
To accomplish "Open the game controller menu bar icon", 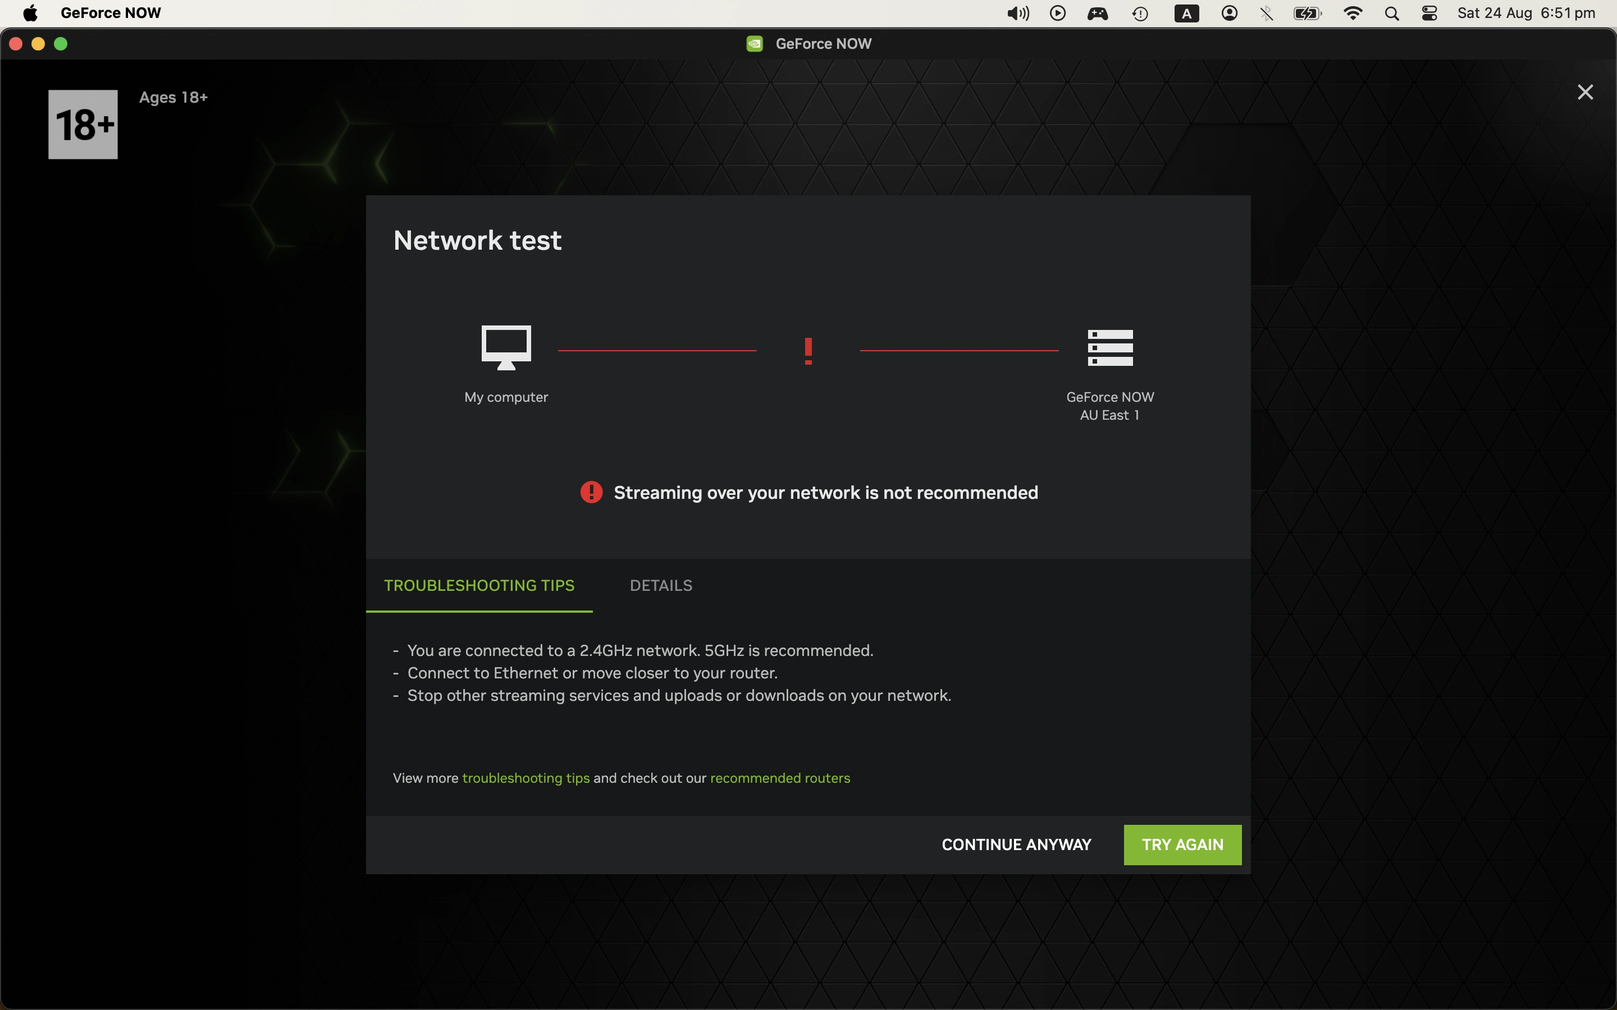I will coord(1097,13).
